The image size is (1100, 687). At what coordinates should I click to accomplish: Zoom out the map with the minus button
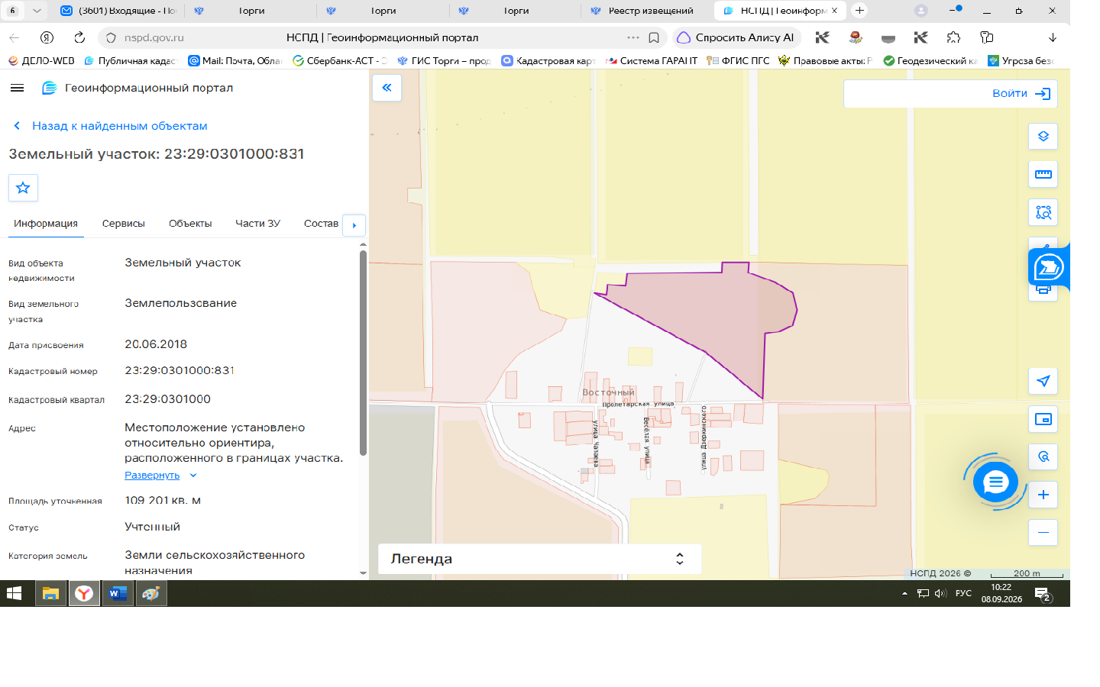click(x=1043, y=532)
